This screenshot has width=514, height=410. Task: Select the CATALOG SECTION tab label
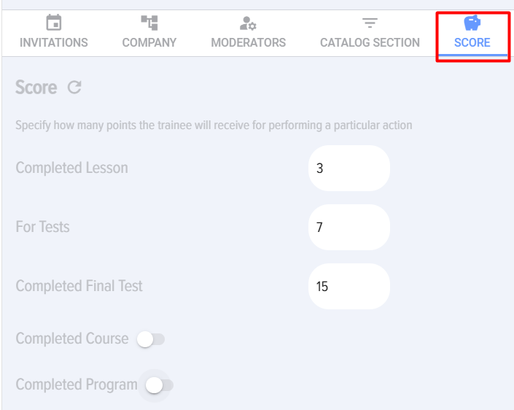370,42
